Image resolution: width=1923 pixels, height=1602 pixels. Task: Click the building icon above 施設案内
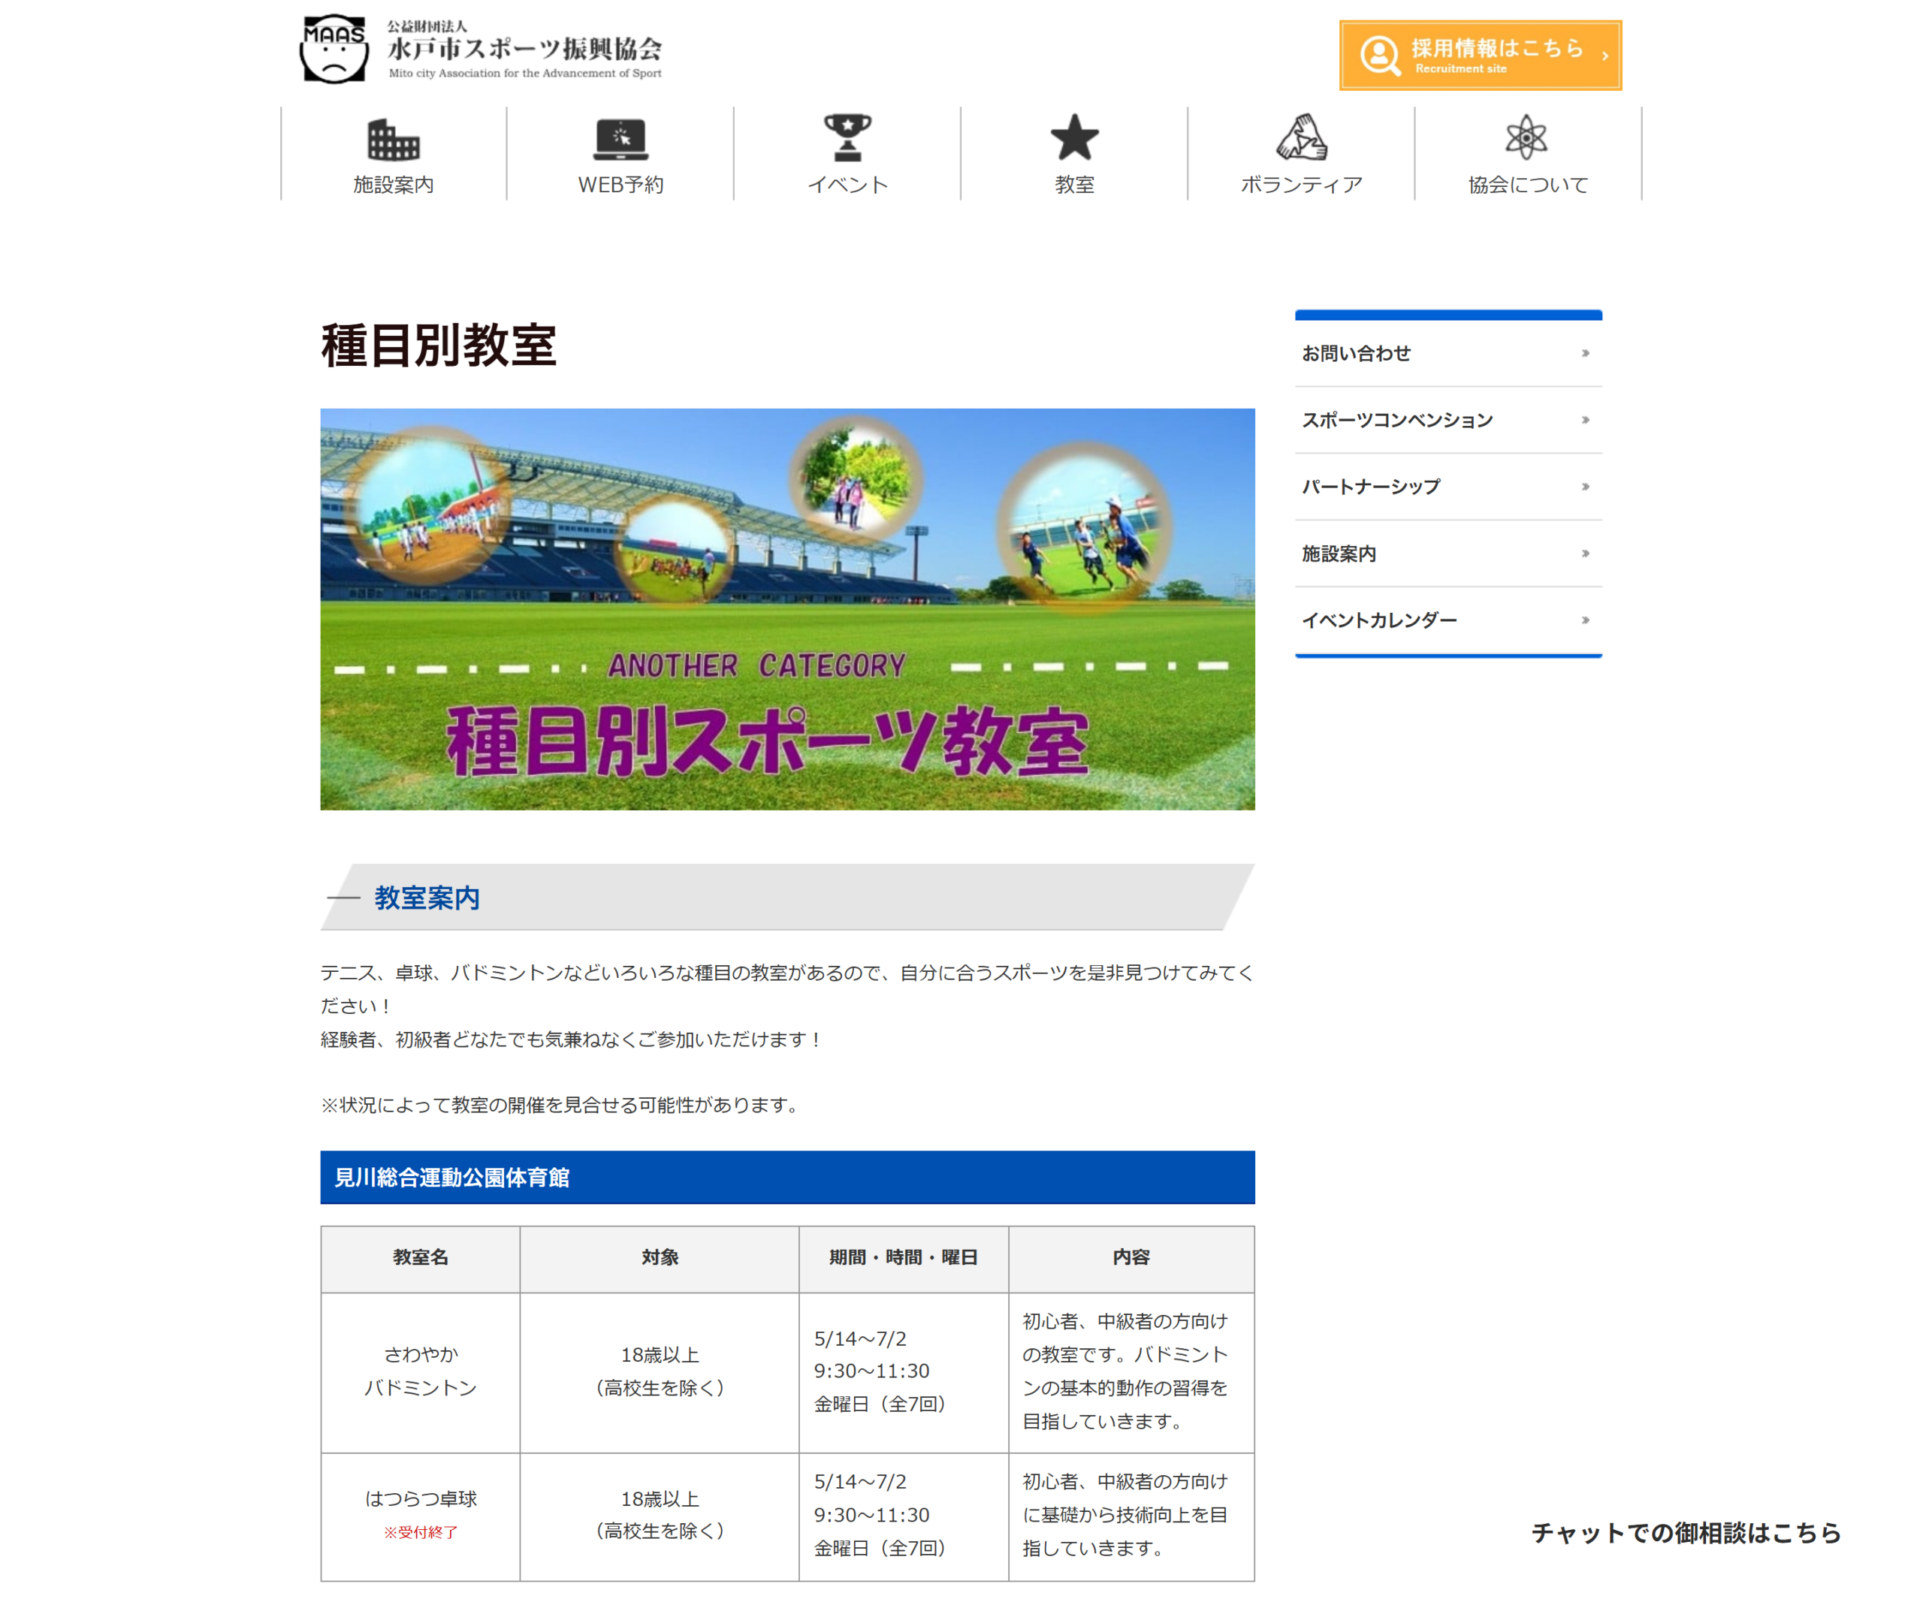[x=393, y=139]
